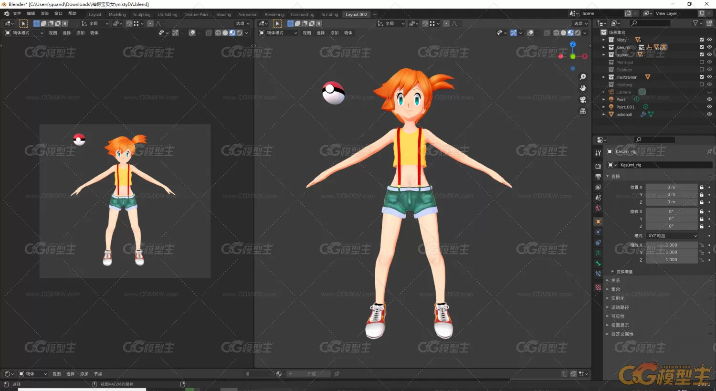The height and width of the screenshot is (391, 716).
Task: Select rendered shading in right viewport header
Action: tap(578, 33)
